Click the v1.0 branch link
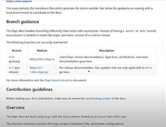166x127 pixels. point(11,57)
